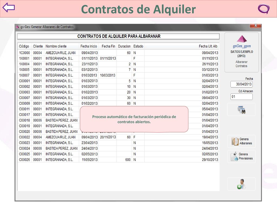Click the tooltip about facturación periódica
The height and width of the screenshot is (208, 277).
point(134,119)
